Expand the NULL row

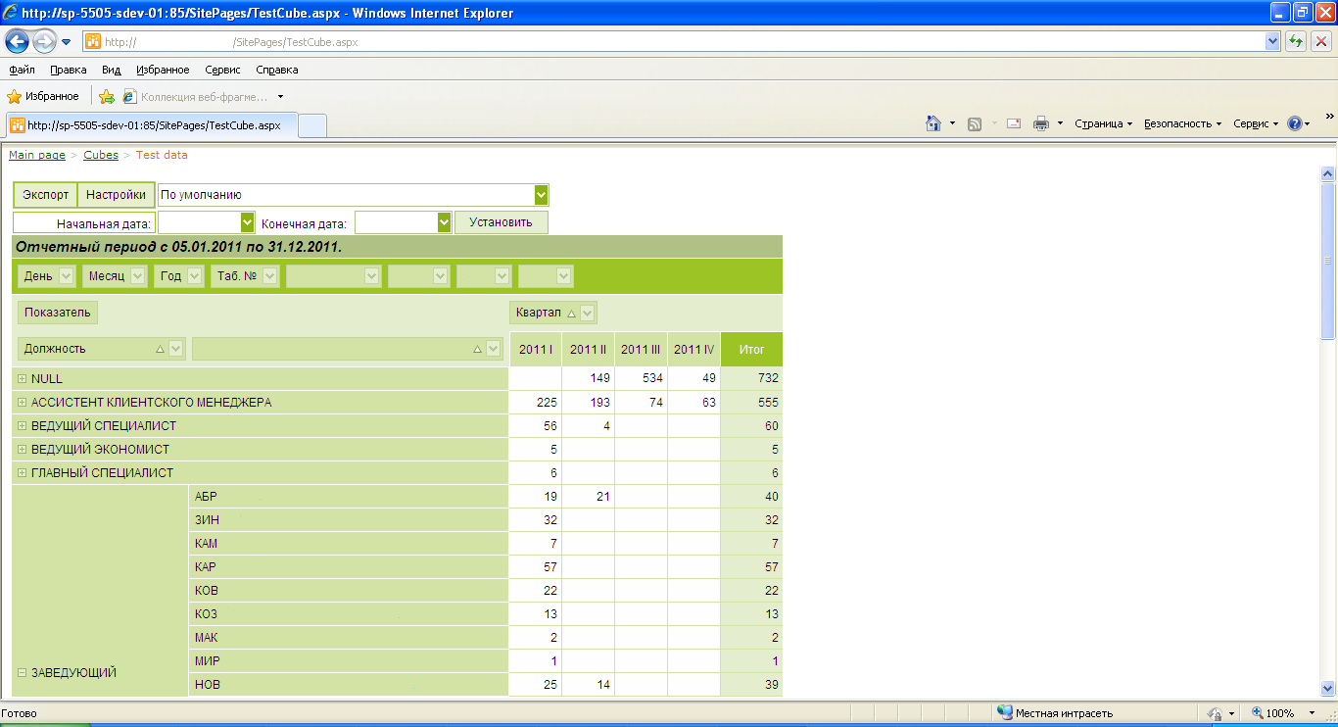(22, 378)
